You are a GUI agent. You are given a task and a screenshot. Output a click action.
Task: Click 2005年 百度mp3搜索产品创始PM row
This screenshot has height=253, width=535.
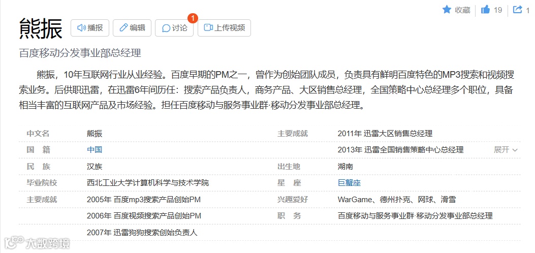(x=144, y=200)
